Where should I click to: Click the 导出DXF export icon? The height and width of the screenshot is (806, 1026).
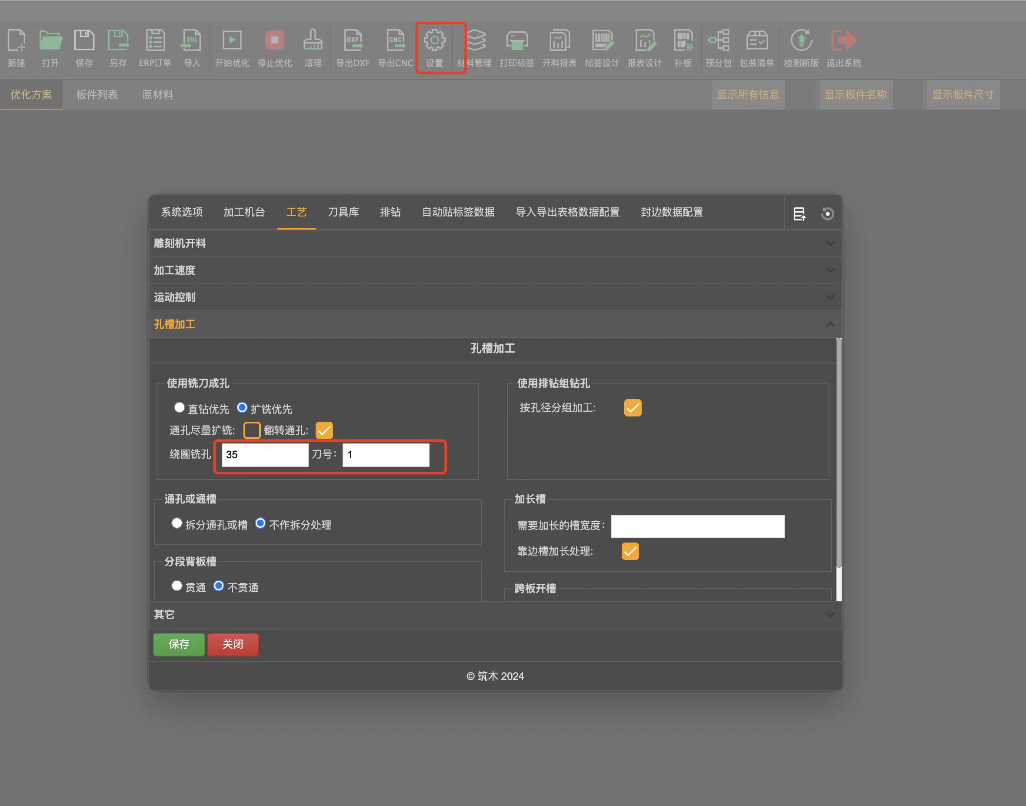pyautogui.click(x=353, y=41)
